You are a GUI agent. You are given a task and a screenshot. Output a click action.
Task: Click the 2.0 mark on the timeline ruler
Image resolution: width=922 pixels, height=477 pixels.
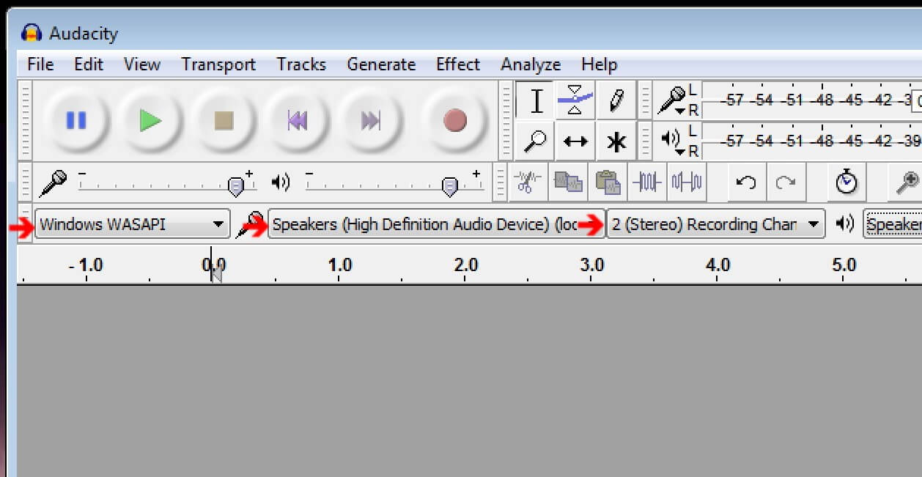(466, 265)
